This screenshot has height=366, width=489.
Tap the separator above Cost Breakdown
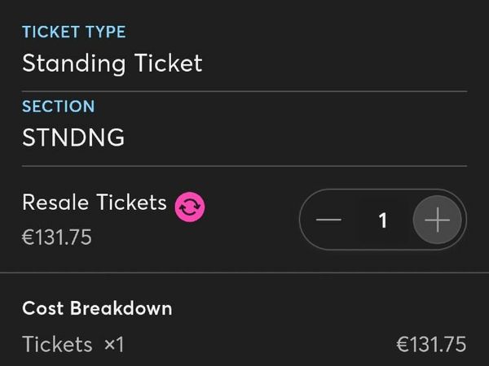[x=244, y=272]
